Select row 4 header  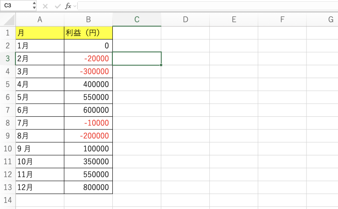(x=8, y=72)
